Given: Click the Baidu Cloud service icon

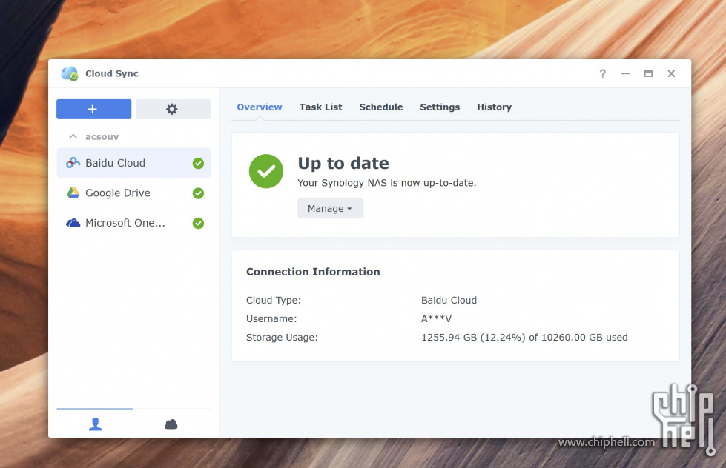Looking at the screenshot, I should point(73,163).
